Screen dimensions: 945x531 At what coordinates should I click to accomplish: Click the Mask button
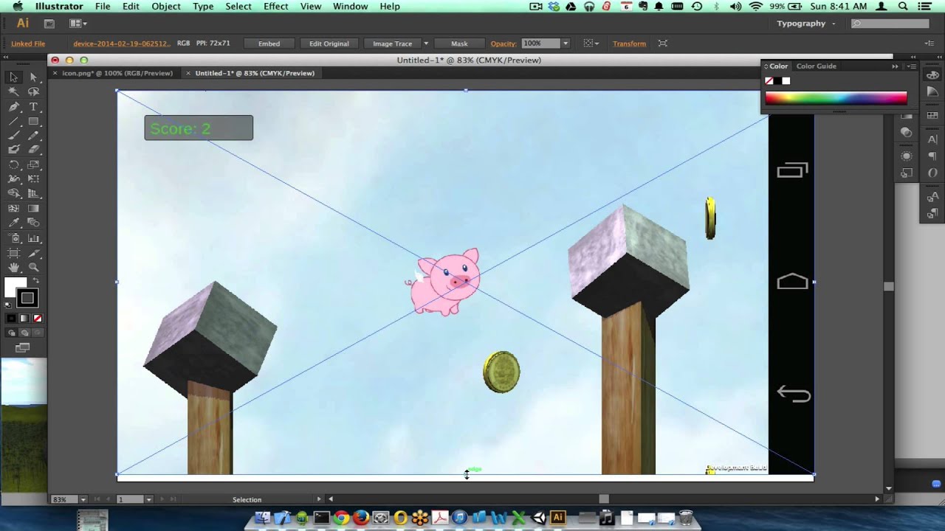pyautogui.click(x=459, y=44)
